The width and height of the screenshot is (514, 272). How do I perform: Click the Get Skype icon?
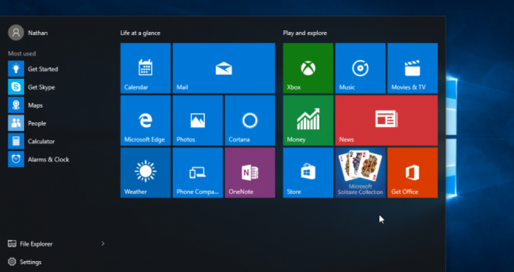click(x=16, y=87)
